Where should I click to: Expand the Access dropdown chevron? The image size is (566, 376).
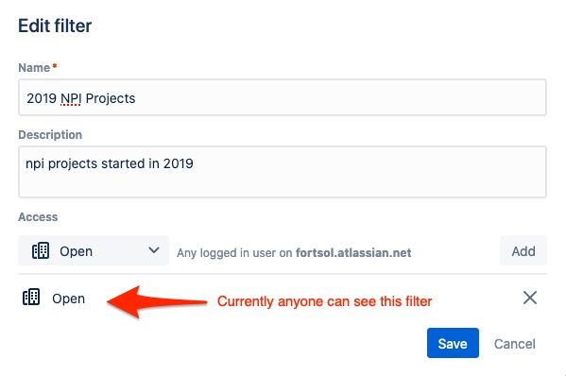154,250
